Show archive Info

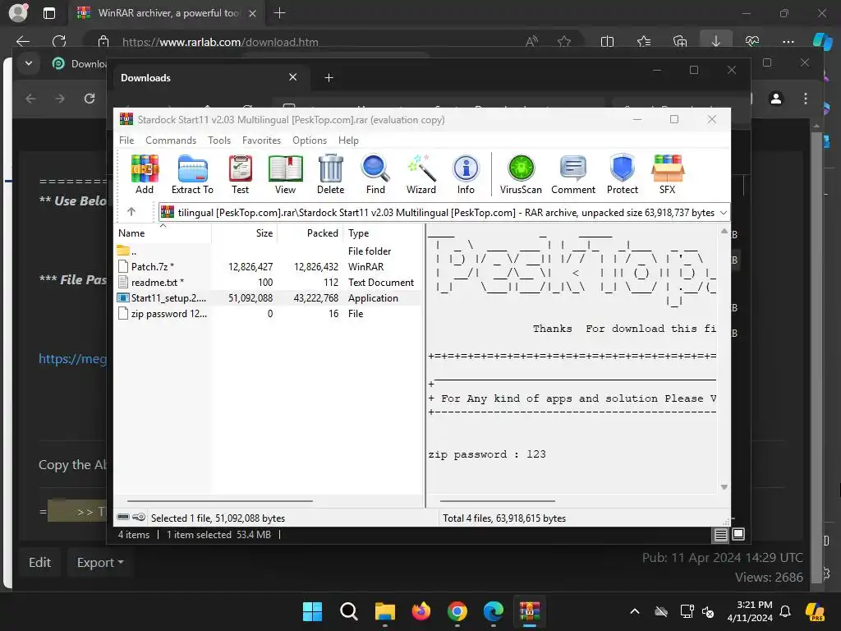tap(466, 174)
